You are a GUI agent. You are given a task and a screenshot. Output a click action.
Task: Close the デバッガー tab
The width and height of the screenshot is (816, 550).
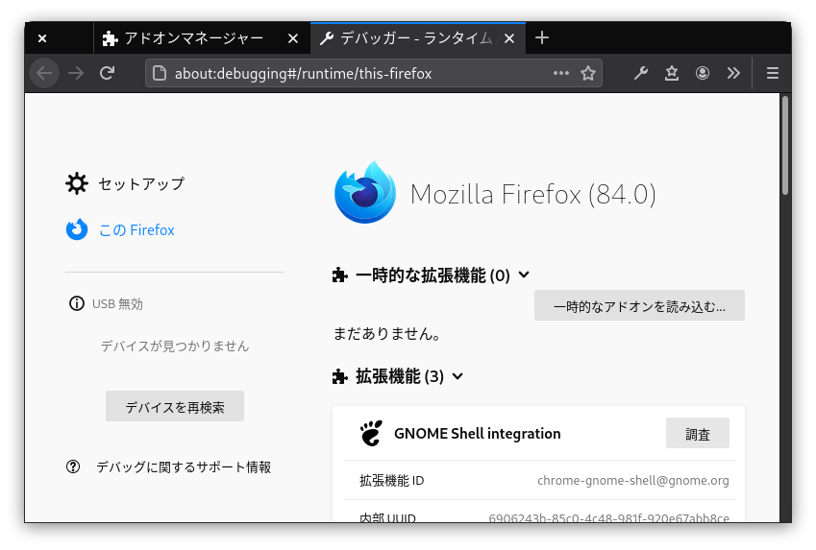point(509,38)
